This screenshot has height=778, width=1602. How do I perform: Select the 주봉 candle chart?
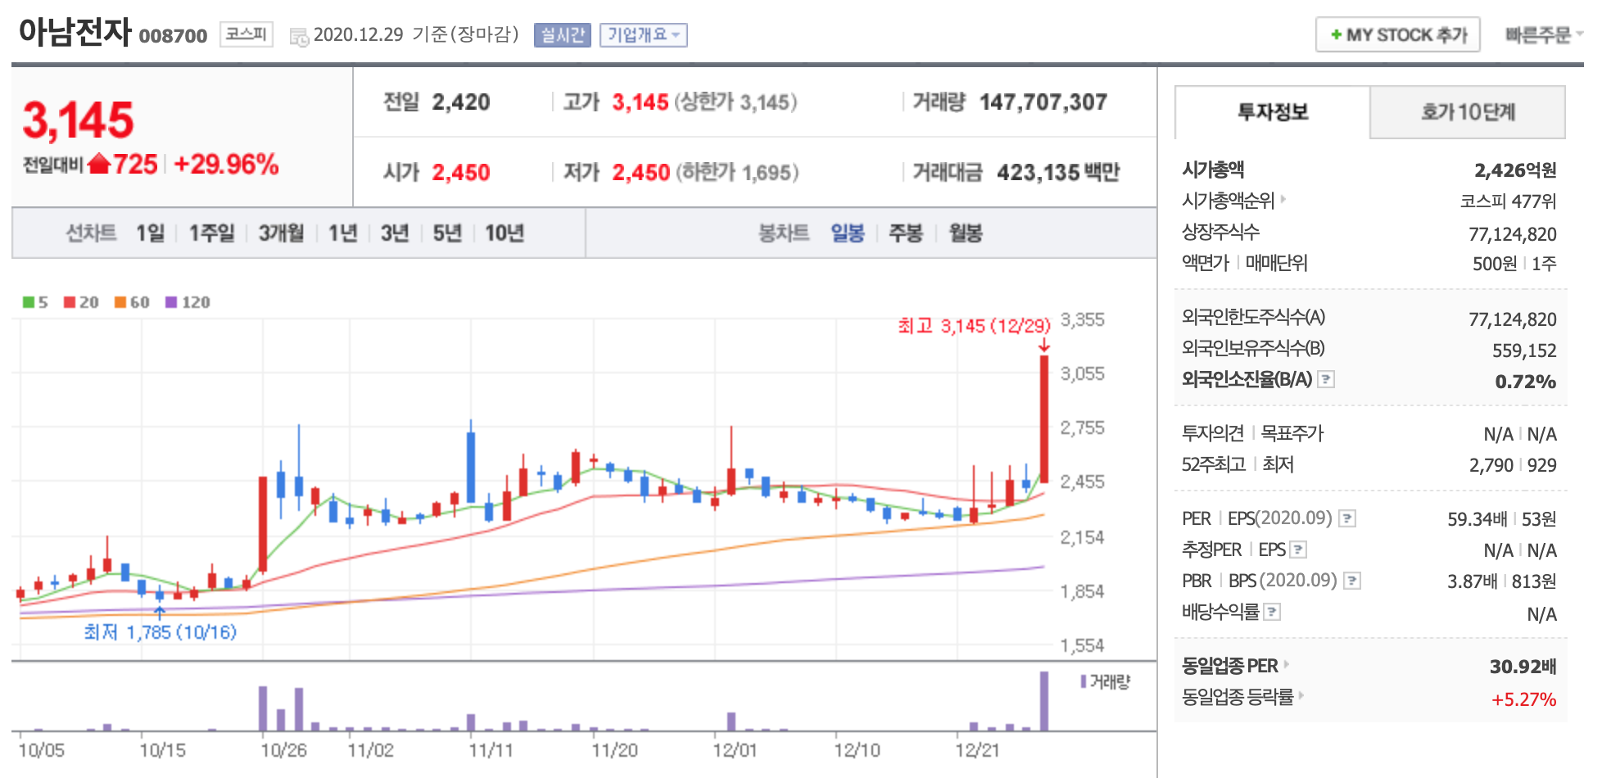pos(906,233)
